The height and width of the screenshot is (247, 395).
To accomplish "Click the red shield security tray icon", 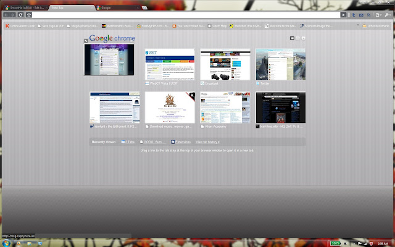I will coord(371,243).
